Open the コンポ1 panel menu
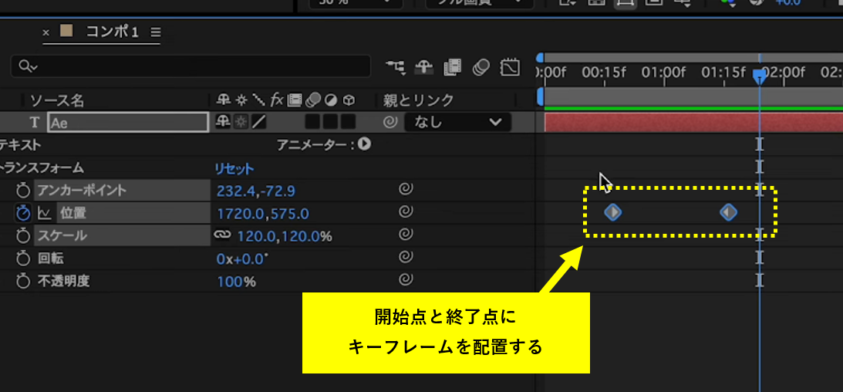The height and width of the screenshot is (392, 843). 155,32
